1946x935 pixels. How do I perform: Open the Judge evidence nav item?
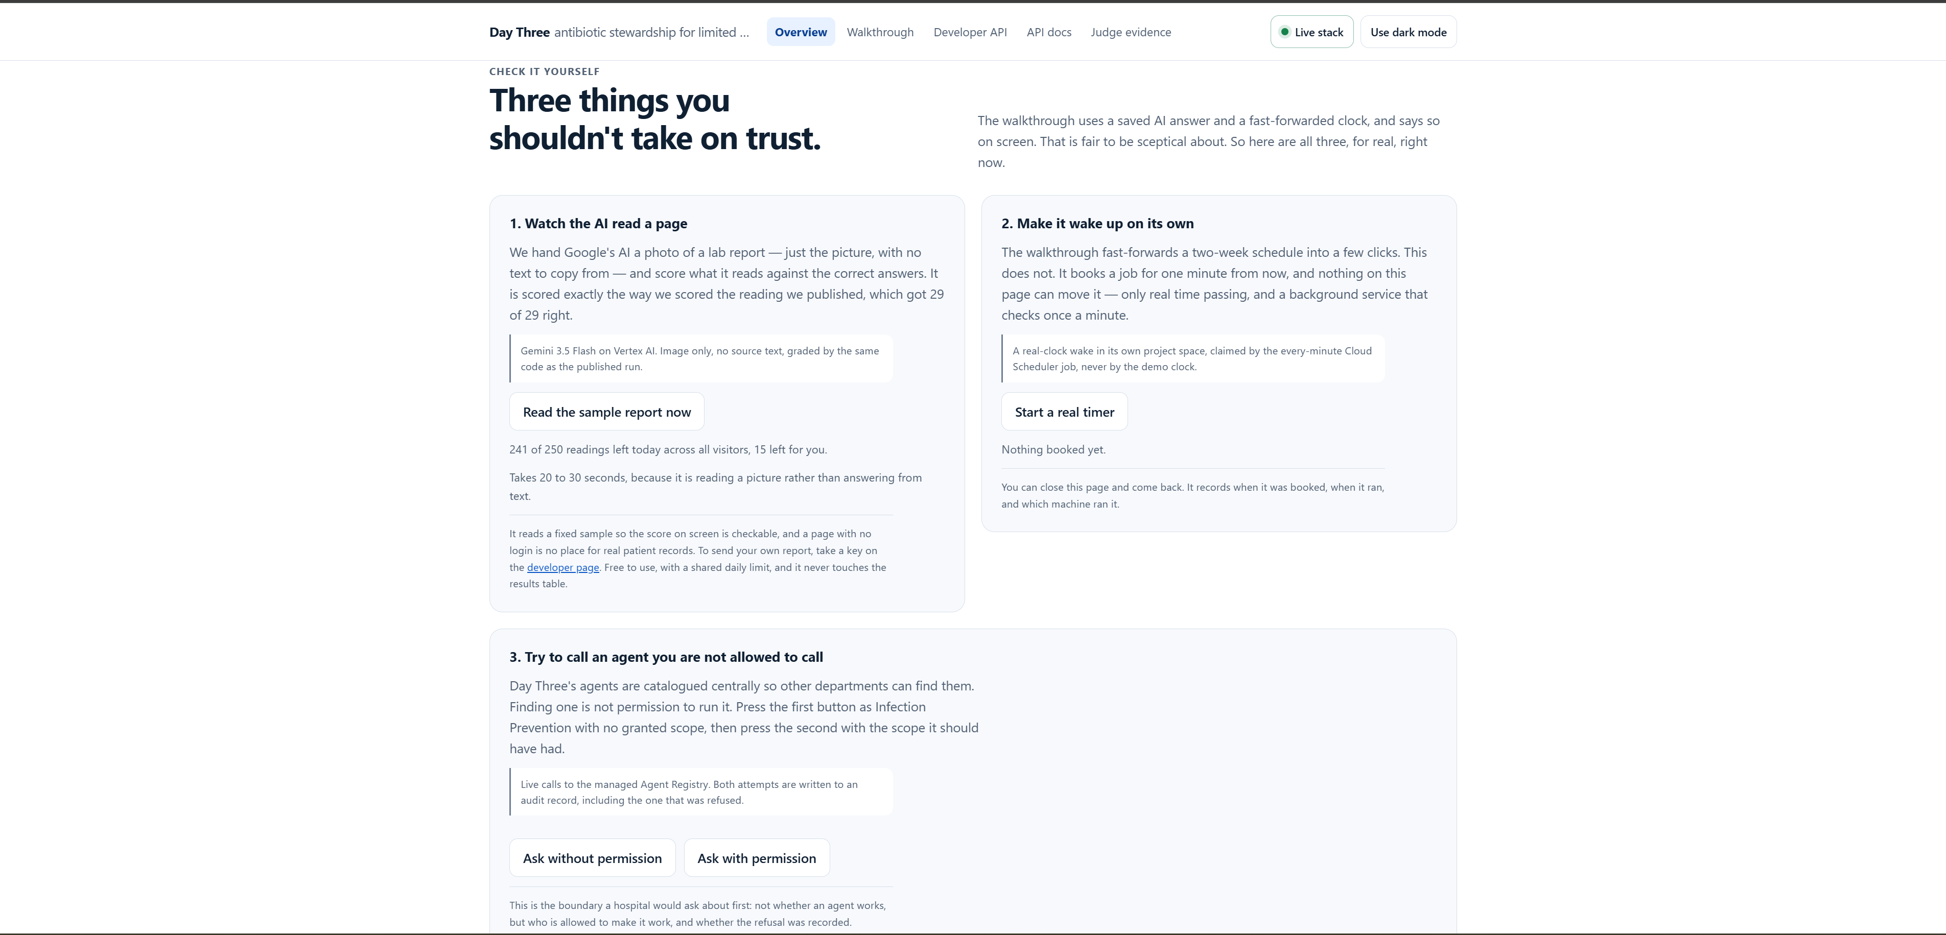click(1131, 32)
